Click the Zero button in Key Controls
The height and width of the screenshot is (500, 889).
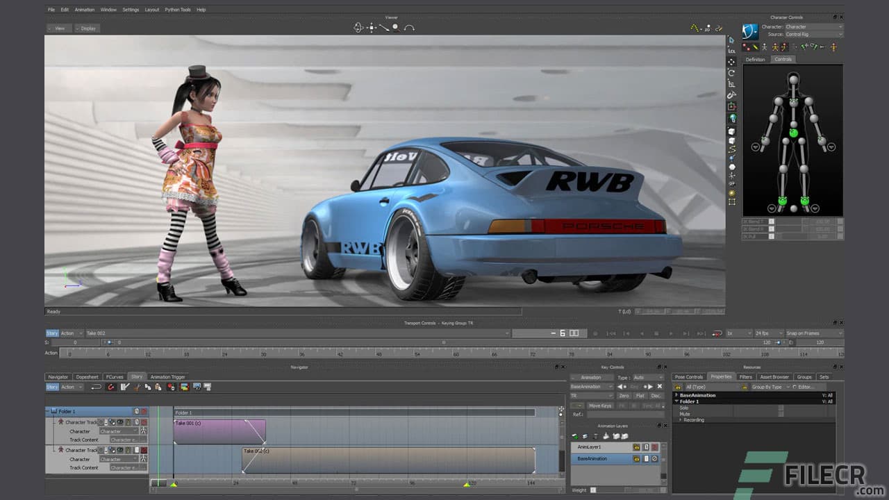[624, 396]
